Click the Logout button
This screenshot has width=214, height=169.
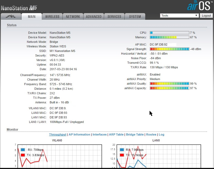point(206,16)
